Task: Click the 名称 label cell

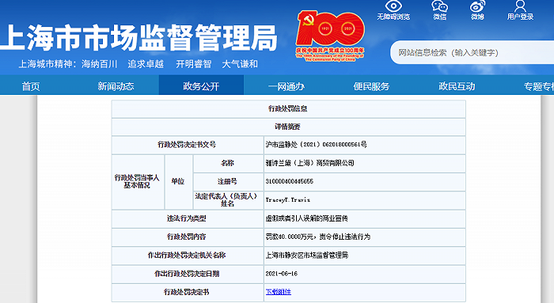Action: point(228,163)
